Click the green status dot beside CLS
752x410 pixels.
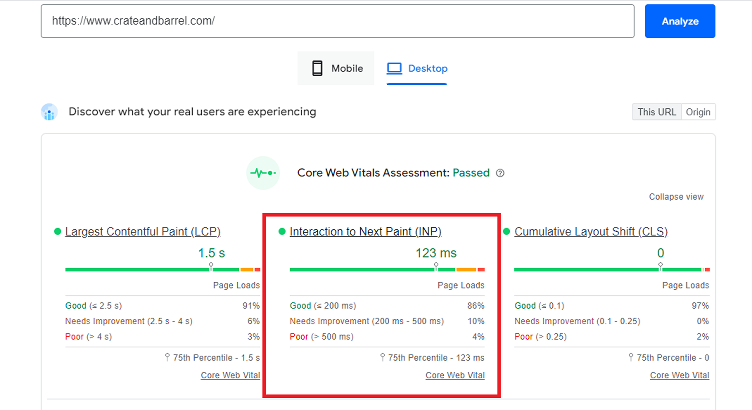(506, 231)
